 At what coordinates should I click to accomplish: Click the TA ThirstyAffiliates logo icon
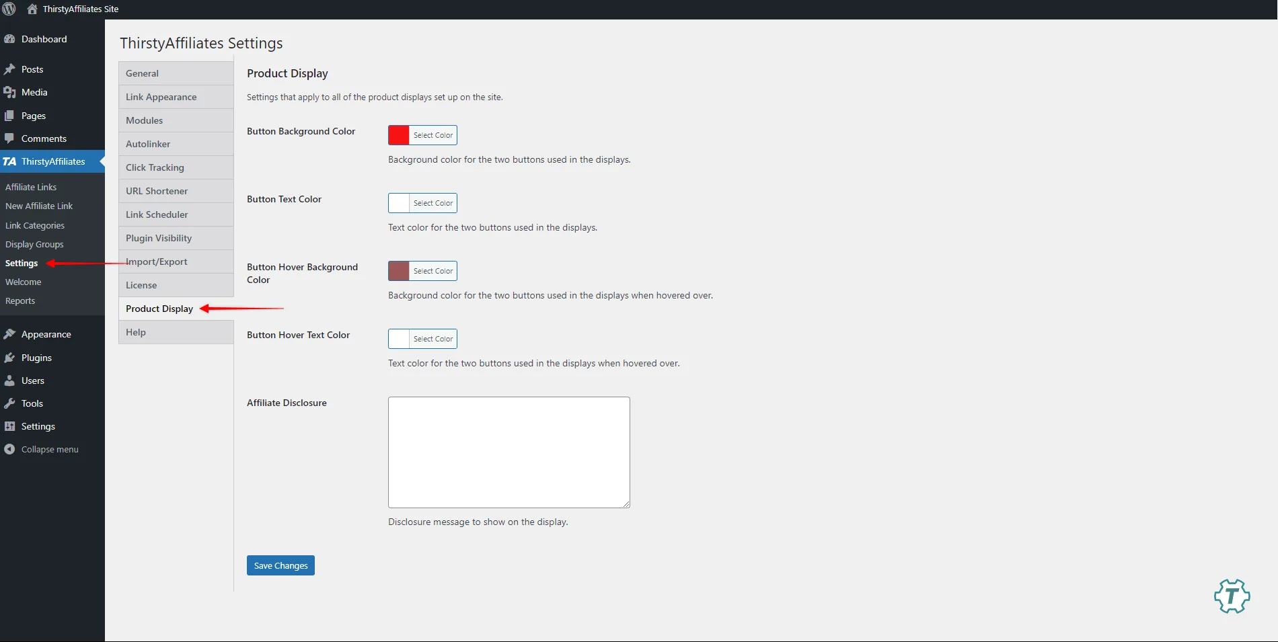pos(9,161)
